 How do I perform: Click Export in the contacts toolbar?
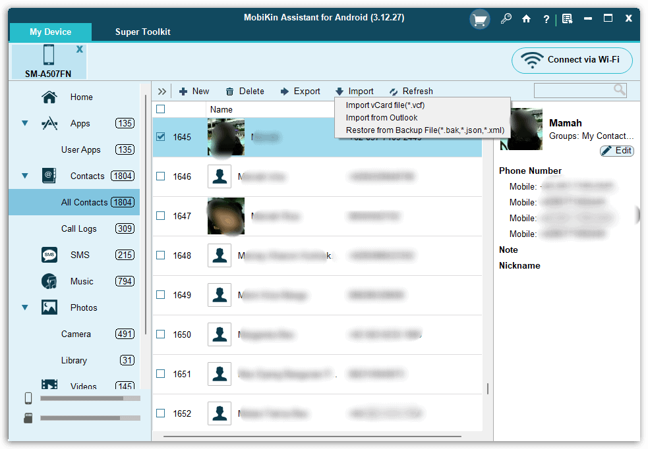pos(301,92)
